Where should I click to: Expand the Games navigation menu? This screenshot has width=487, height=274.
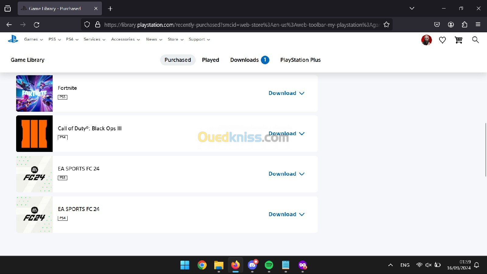pyautogui.click(x=33, y=39)
